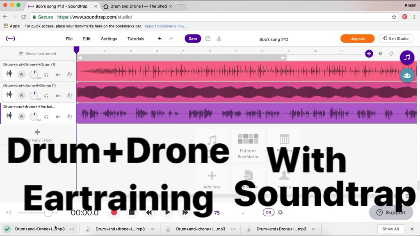Solo the Drum track with headphones

click(46, 75)
